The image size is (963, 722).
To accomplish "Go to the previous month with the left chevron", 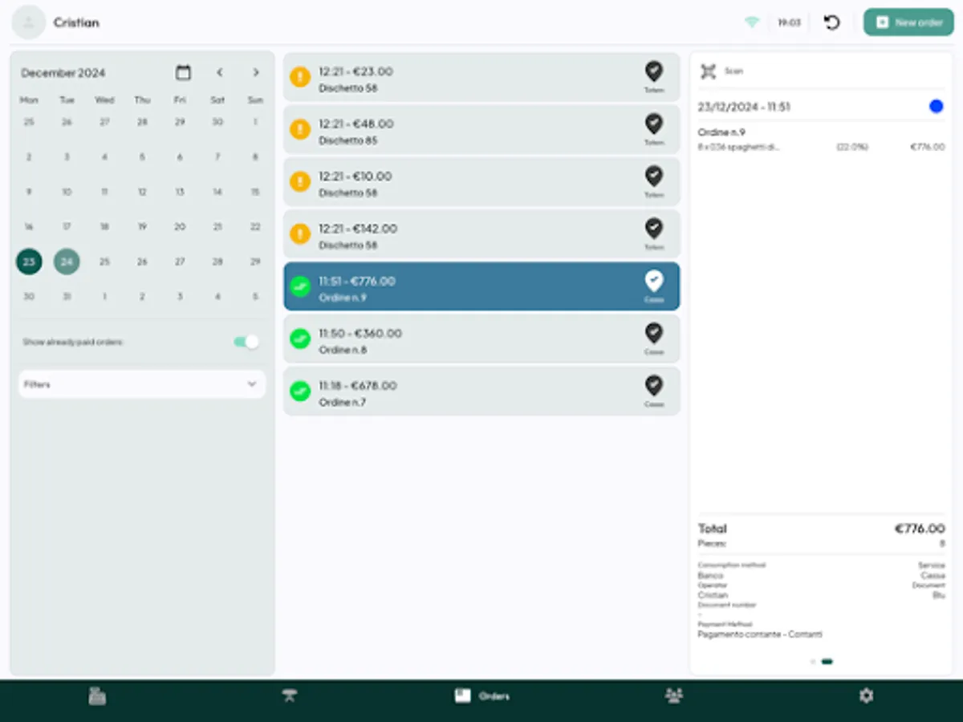I will (219, 72).
